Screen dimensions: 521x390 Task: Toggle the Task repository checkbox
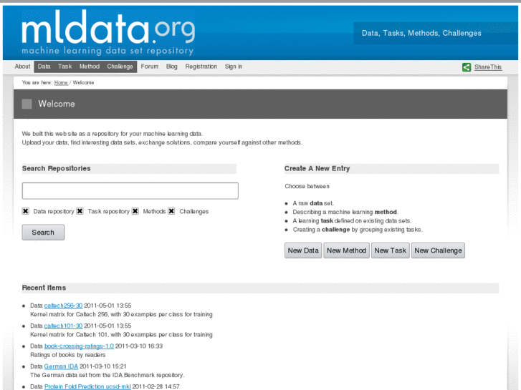pos(80,211)
